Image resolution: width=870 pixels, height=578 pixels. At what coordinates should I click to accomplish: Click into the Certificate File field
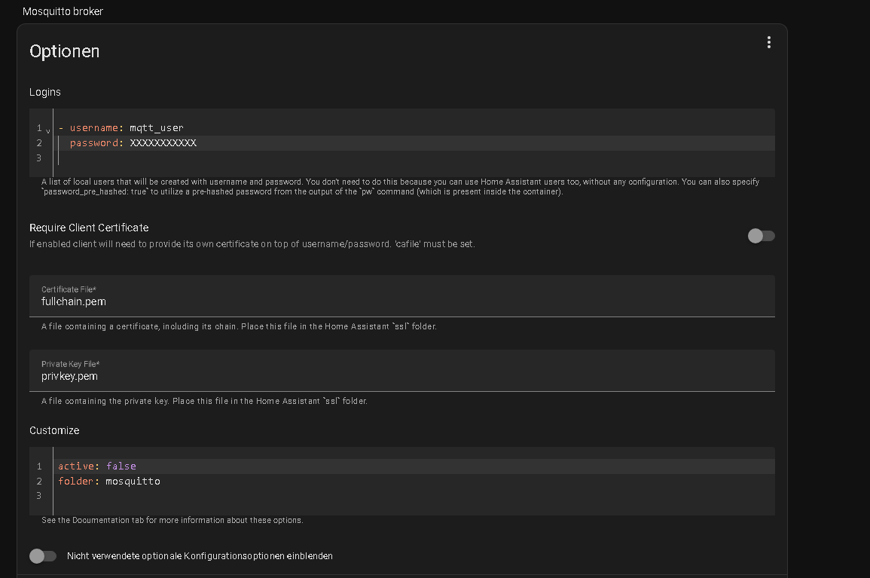(x=401, y=296)
